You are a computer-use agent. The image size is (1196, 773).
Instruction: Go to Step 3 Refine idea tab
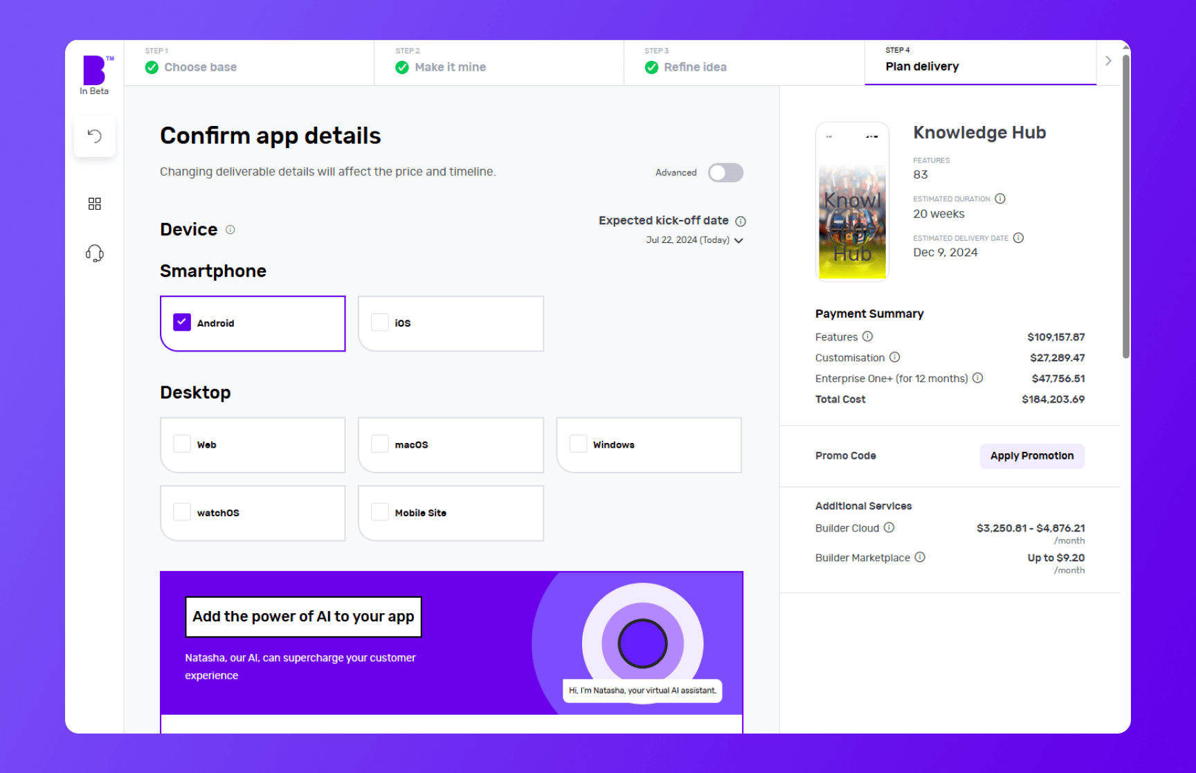pos(745,62)
